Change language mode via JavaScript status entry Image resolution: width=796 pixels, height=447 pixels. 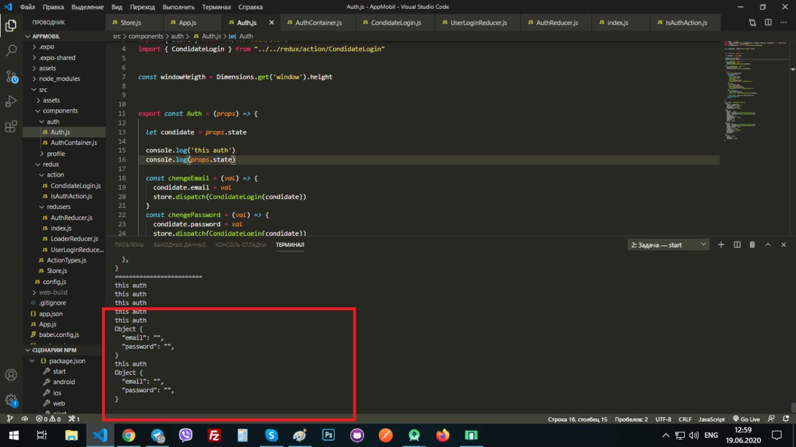[x=711, y=419]
